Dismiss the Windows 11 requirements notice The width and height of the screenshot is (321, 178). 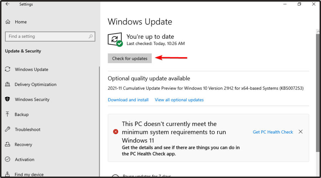pos(301,132)
